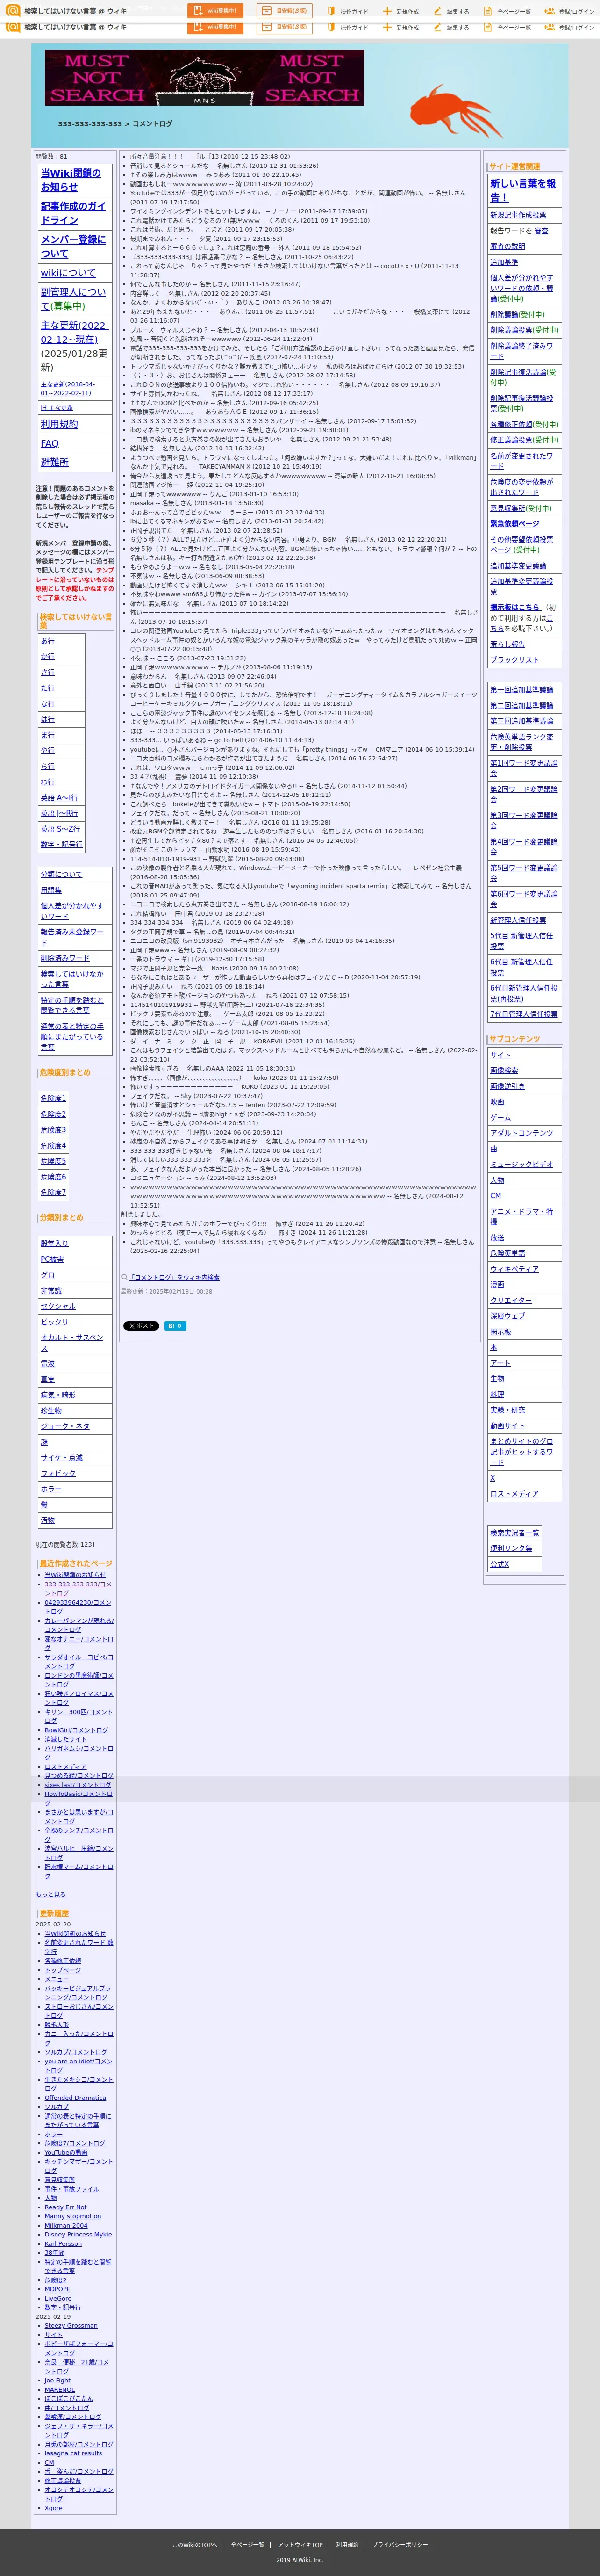Screen dimensions: 600x2576
Task: Open ウィキペディア sub-content link
Action: pyautogui.click(x=514, y=1269)
